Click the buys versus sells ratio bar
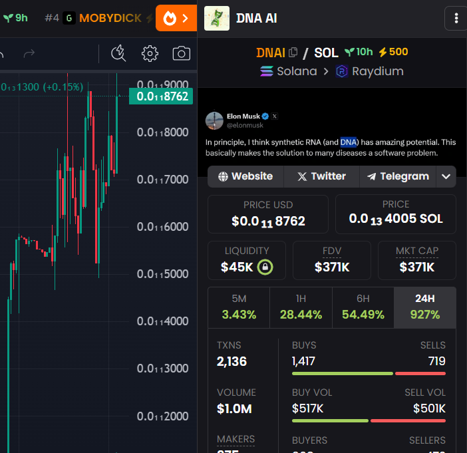The height and width of the screenshot is (453, 467). click(x=369, y=373)
